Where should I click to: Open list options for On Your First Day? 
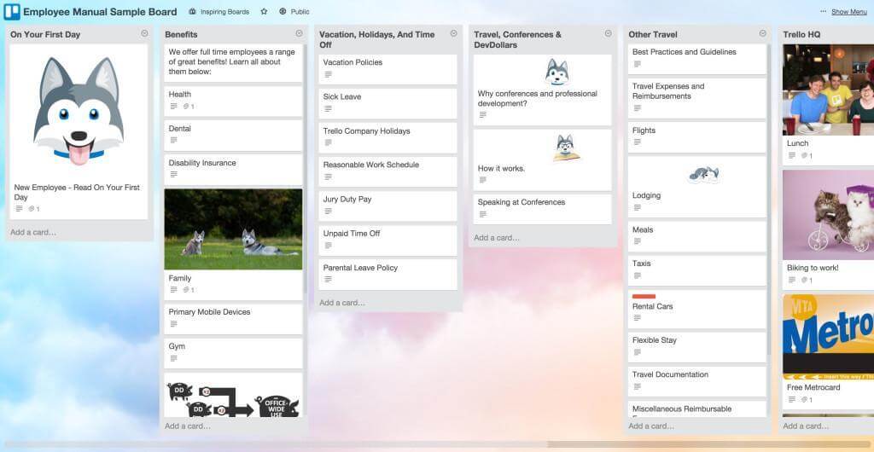pos(144,33)
